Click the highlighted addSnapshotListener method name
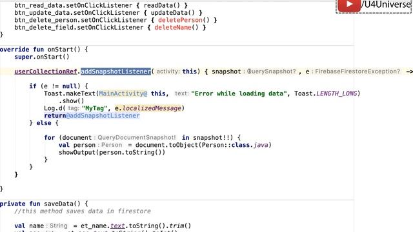413x232 pixels. pyautogui.click(x=116, y=72)
